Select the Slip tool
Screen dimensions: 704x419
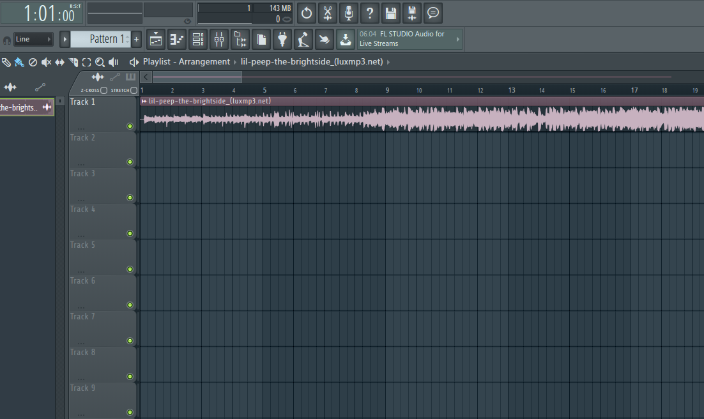[x=59, y=63]
